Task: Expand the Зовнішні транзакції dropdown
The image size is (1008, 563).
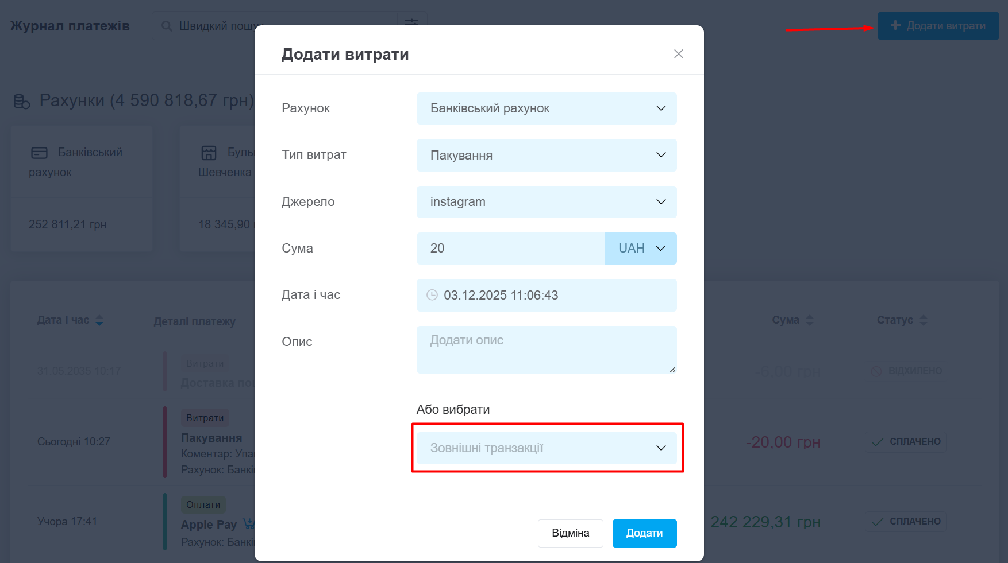Action: pos(546,448)
